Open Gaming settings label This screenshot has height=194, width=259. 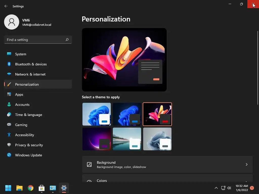pos(21,125)
